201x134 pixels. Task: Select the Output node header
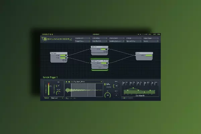point(144,53)
